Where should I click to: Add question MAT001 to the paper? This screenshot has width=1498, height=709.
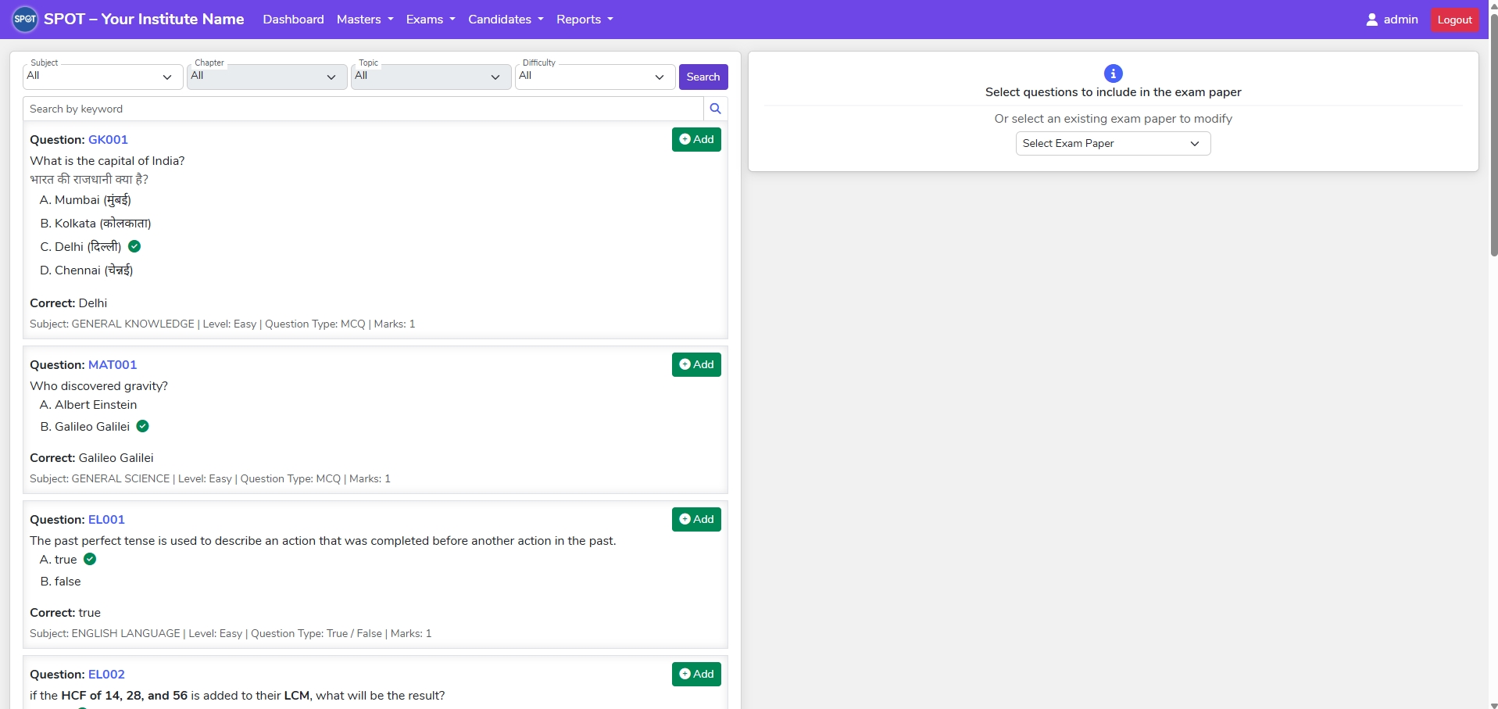coord(696,364)
